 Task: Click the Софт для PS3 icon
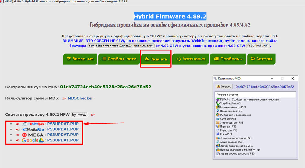click(x=218, y=118)
